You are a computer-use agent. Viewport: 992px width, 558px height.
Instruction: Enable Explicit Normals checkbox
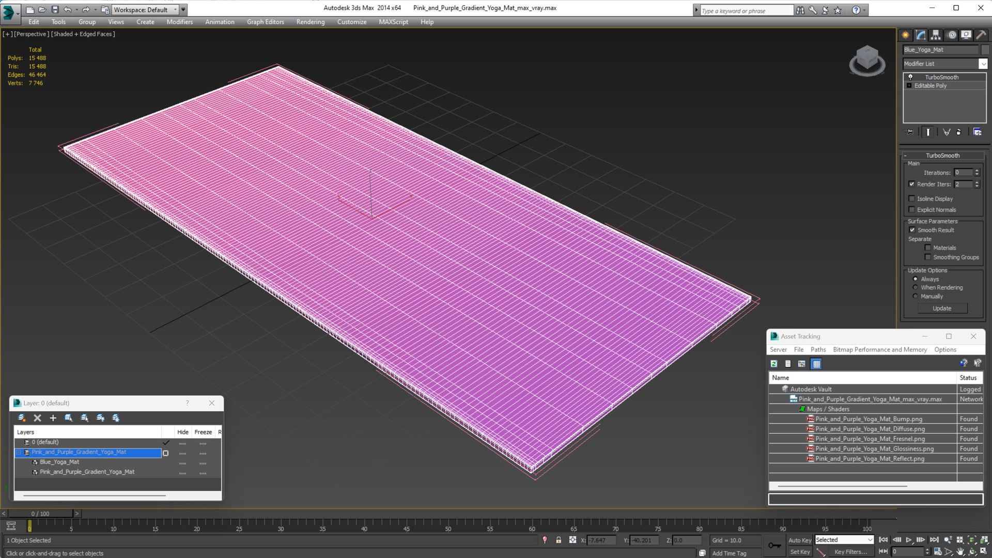click(912, 209)
